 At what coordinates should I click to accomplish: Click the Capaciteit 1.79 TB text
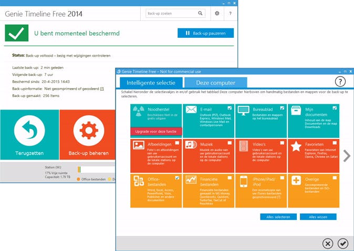pos(57,177)
